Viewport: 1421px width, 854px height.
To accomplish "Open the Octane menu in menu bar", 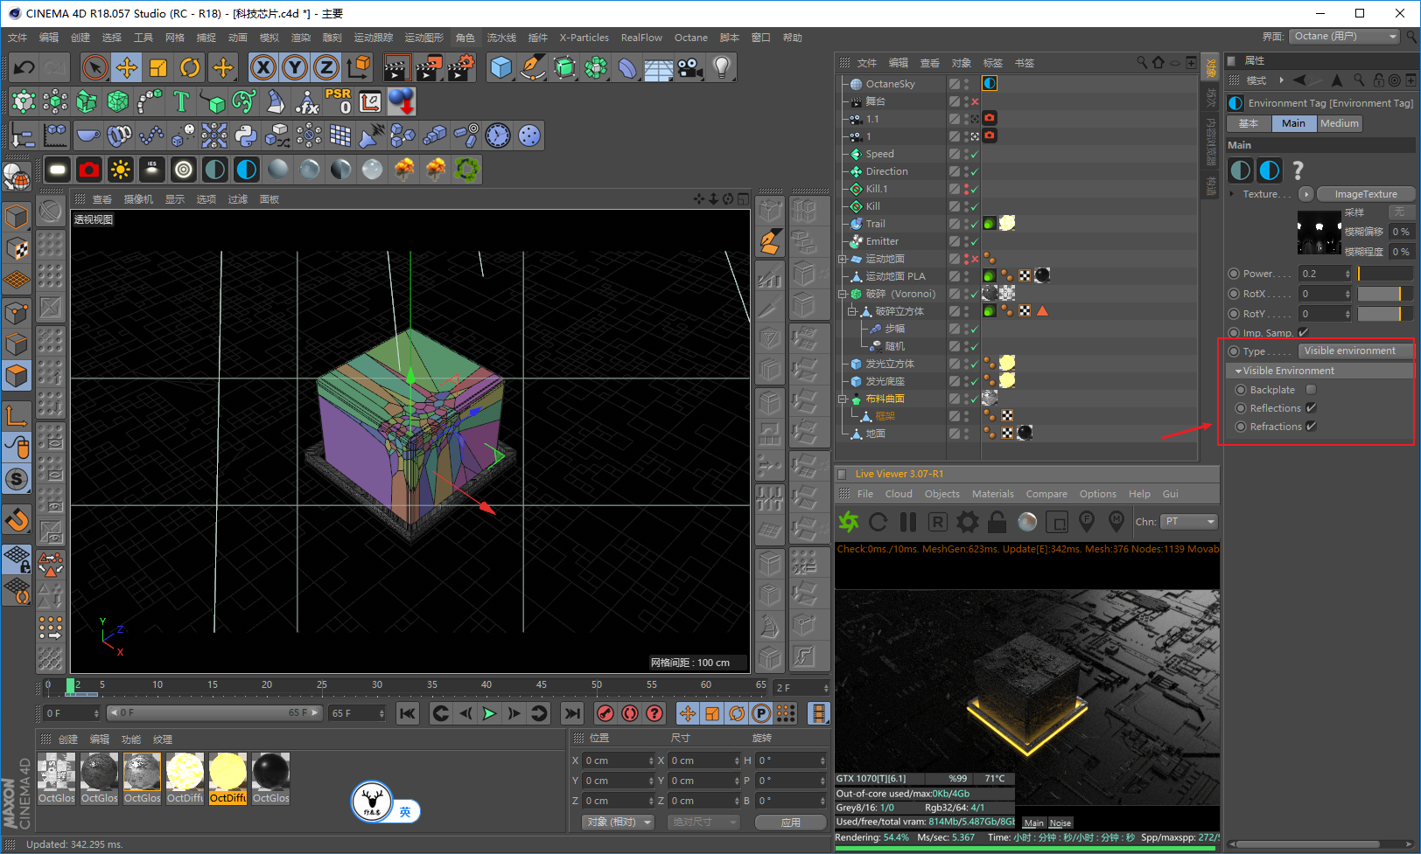I will [690, 38].
